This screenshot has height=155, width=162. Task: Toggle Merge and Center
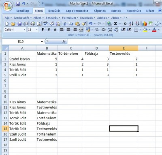81,30
